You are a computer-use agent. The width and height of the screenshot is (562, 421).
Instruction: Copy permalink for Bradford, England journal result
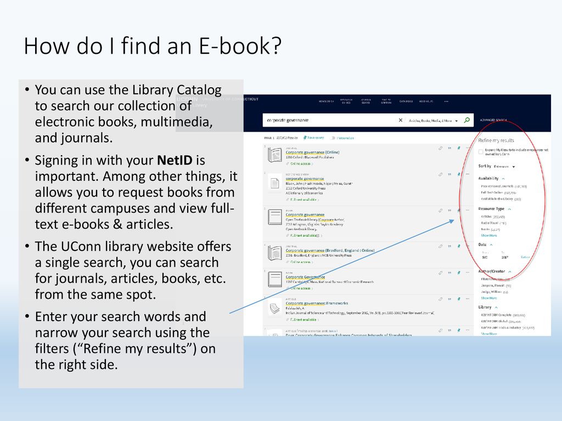click(440, 246)
